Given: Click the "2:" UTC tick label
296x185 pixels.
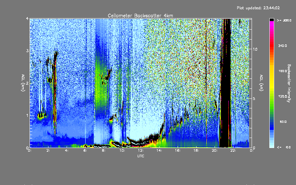Looking at the screenshot, I should point(48,151).
